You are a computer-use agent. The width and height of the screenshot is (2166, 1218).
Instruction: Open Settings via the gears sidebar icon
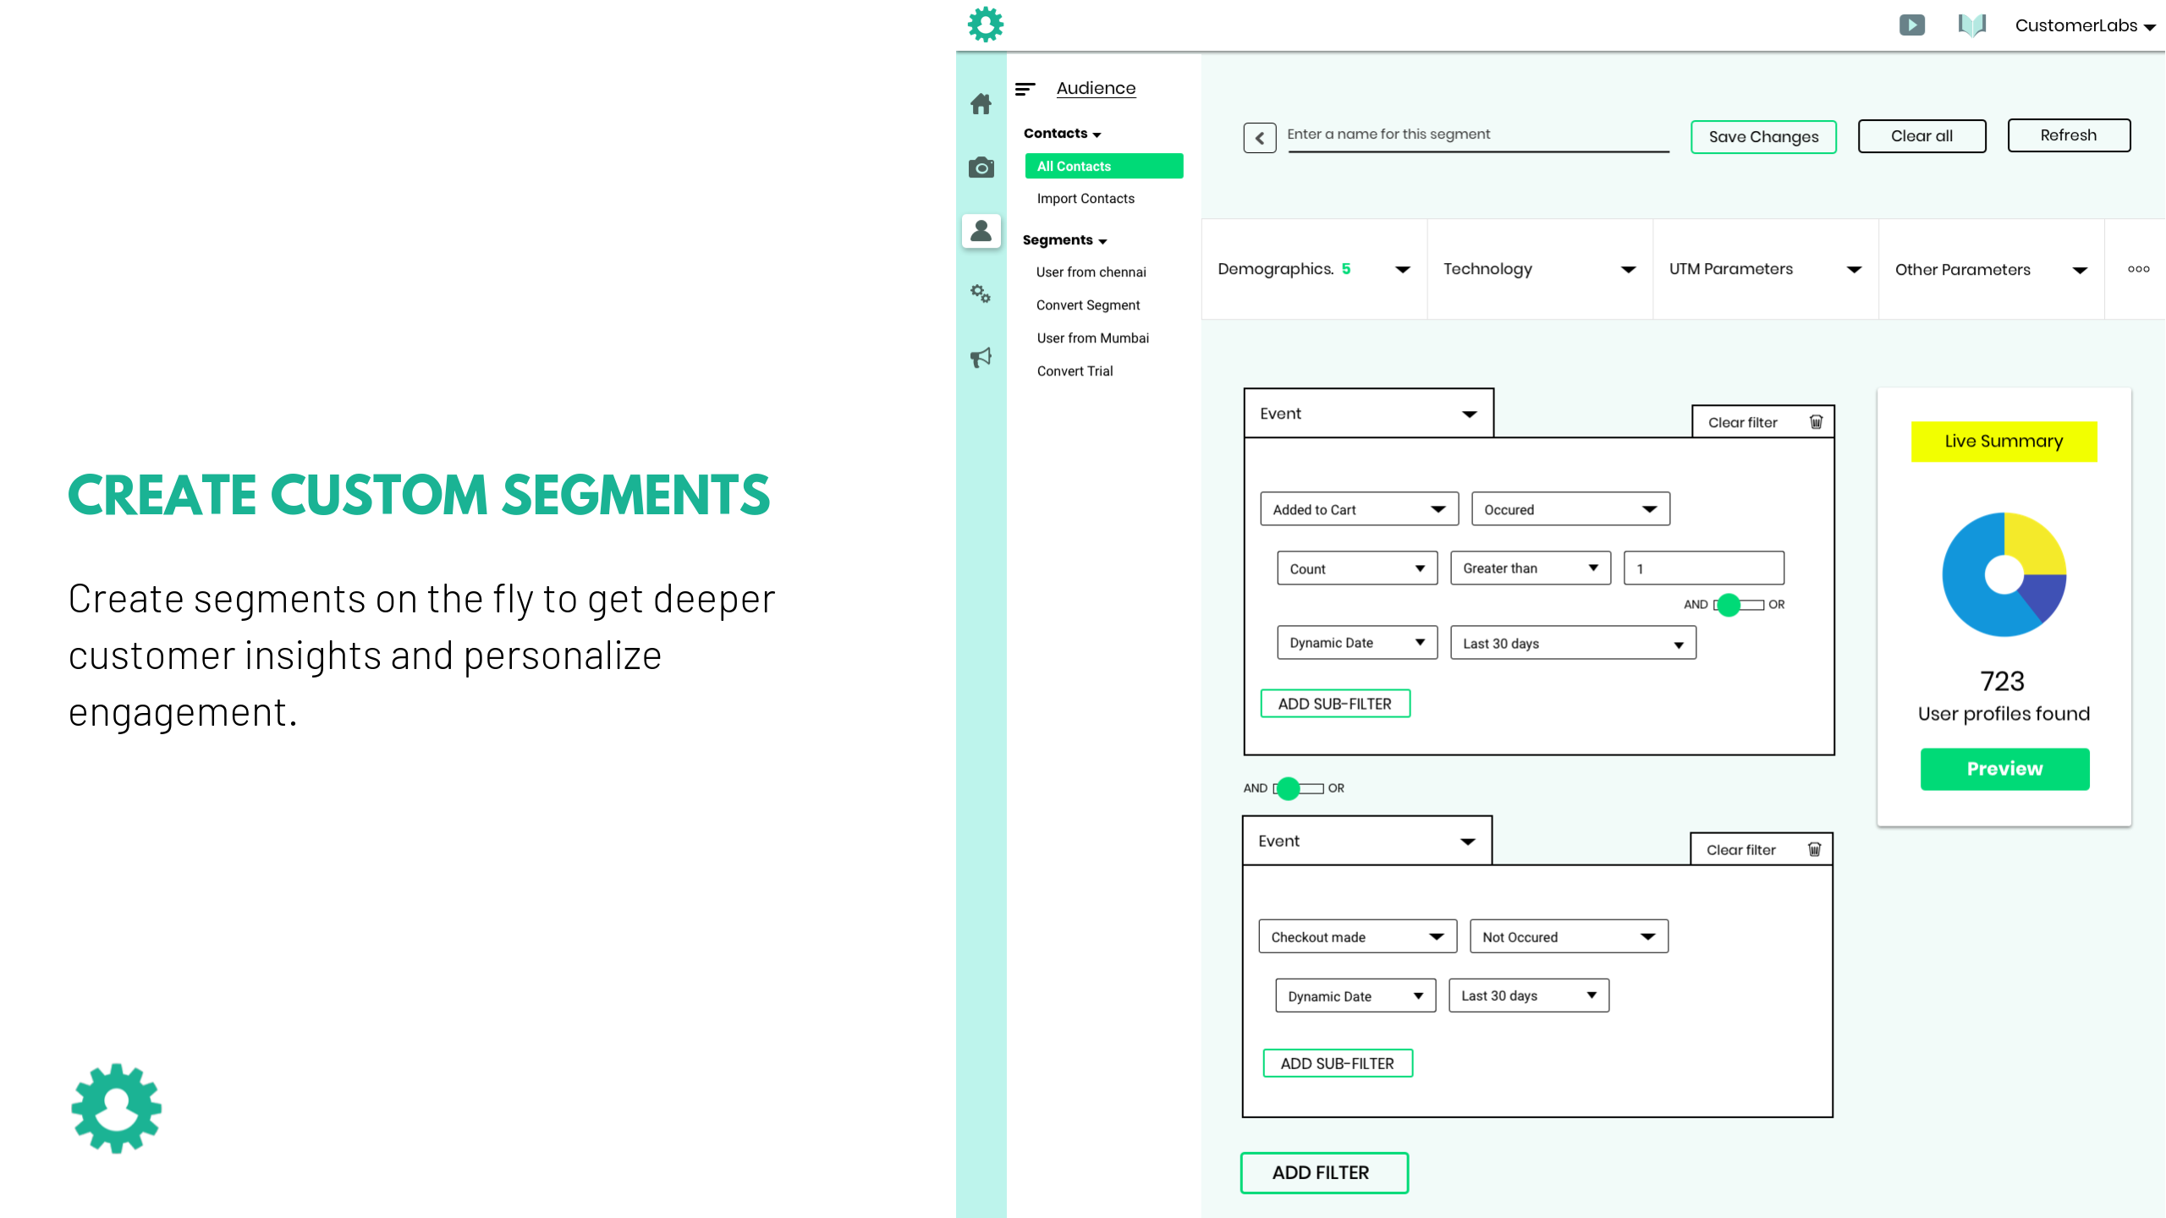981,294
